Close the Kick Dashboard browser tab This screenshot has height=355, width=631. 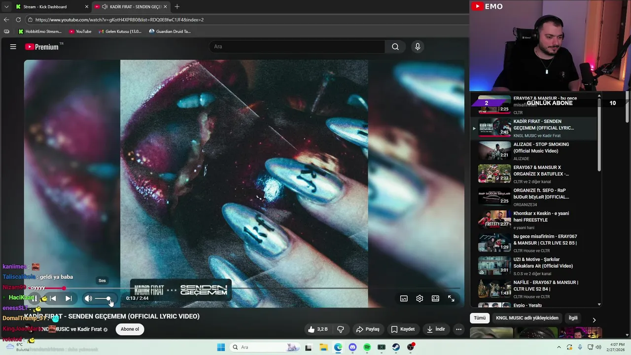[87, 7]
